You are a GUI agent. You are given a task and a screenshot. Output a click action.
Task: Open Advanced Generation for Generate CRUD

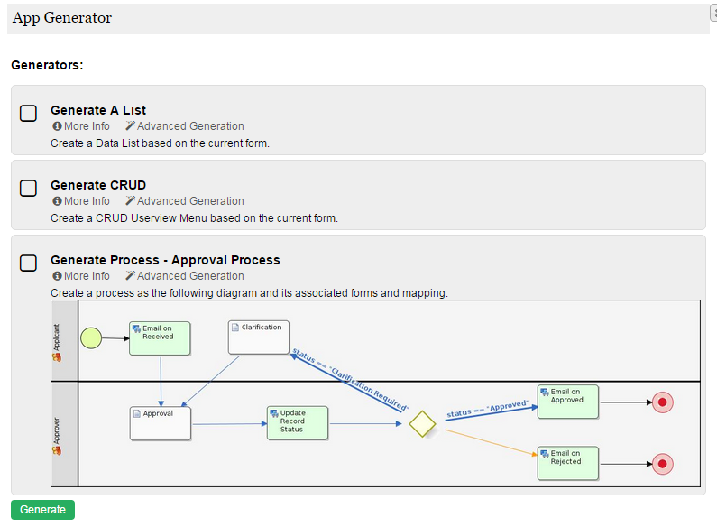[185, 201]
